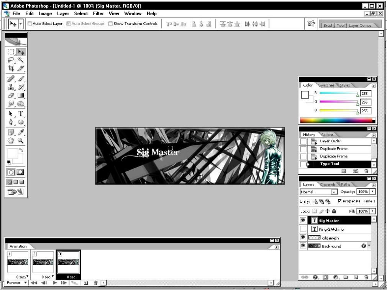Open the tool preset picker arrow
Viewport: 387px width, 290px height.
pos(21,24)
